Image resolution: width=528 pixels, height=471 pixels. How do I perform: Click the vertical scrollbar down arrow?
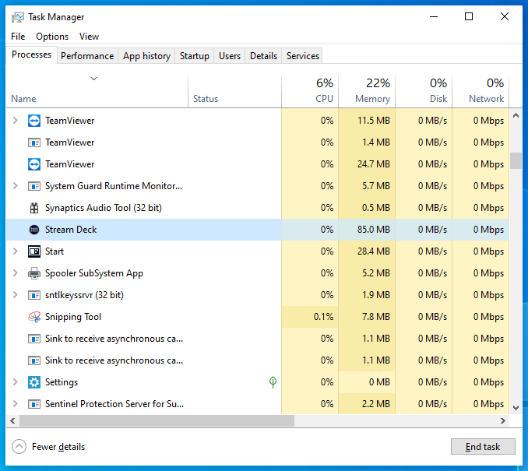(x=516, y=407)
